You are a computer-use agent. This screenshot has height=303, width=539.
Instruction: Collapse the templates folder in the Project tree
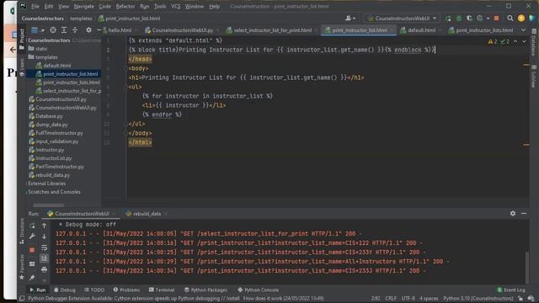pos(46,57)
